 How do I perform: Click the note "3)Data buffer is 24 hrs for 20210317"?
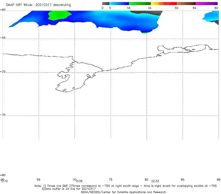coord(69,189)
